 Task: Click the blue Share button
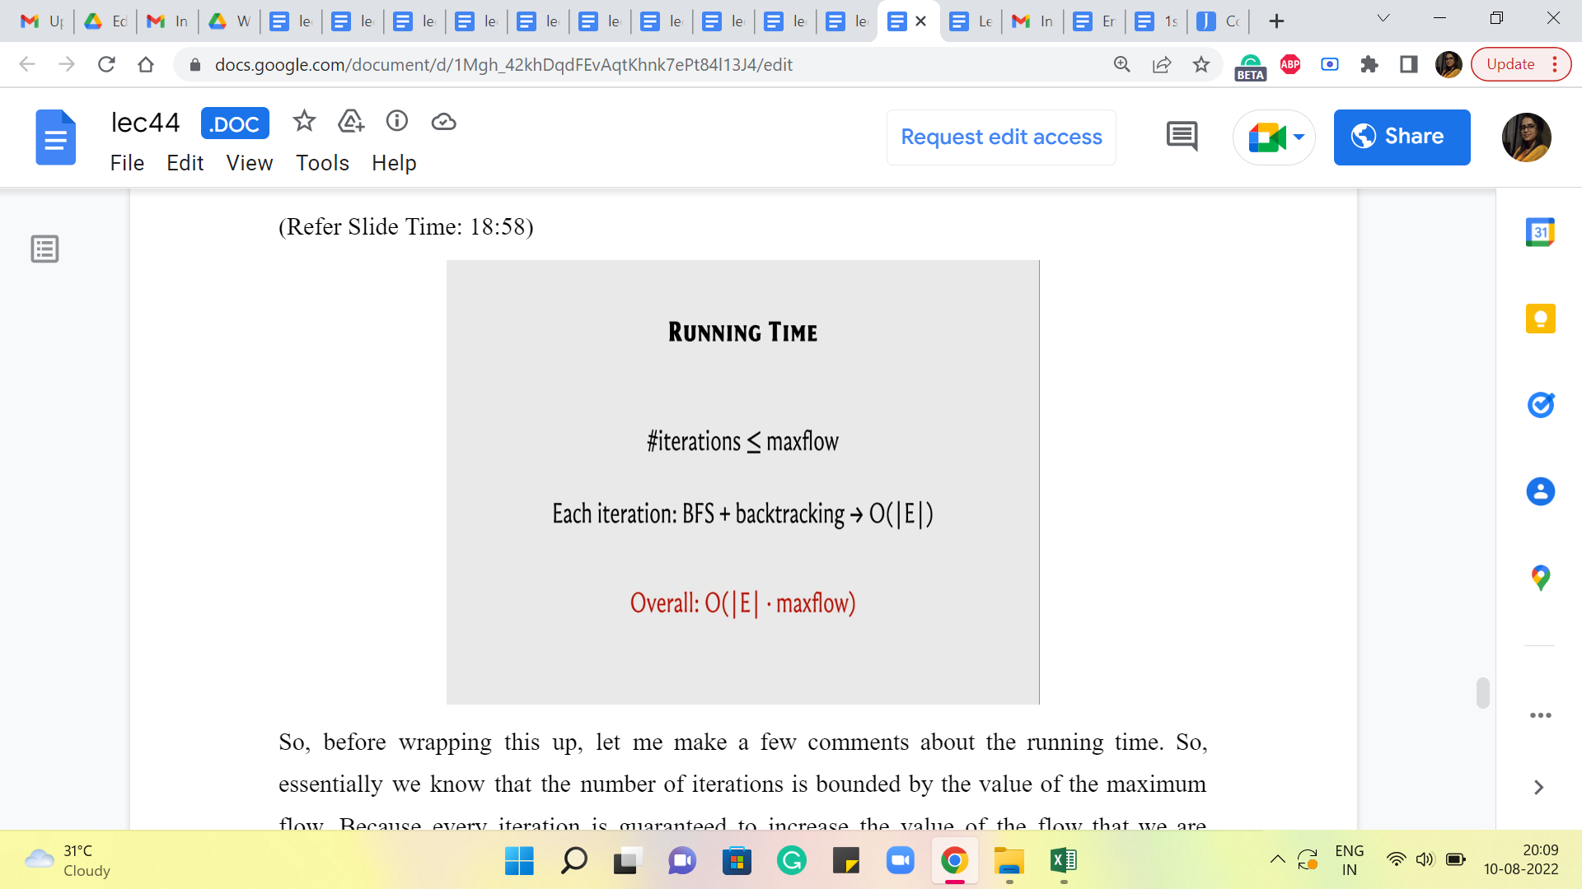coord(1402,137)
